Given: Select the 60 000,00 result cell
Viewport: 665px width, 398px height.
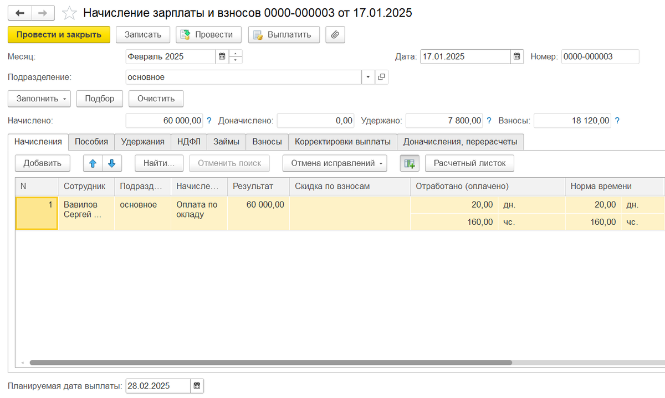Looking at the screenshot, I should [258, 213].
